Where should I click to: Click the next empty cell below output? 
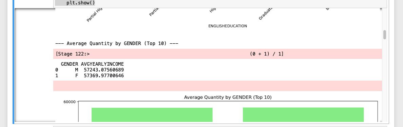(x=220, y=126)
